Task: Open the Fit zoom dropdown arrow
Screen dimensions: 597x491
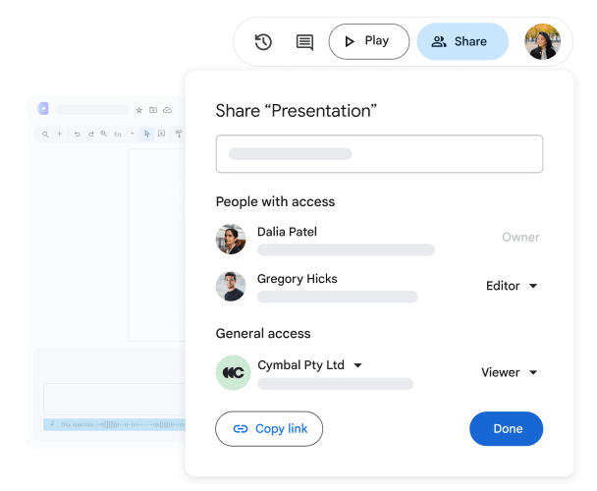Action: (133, 134)
